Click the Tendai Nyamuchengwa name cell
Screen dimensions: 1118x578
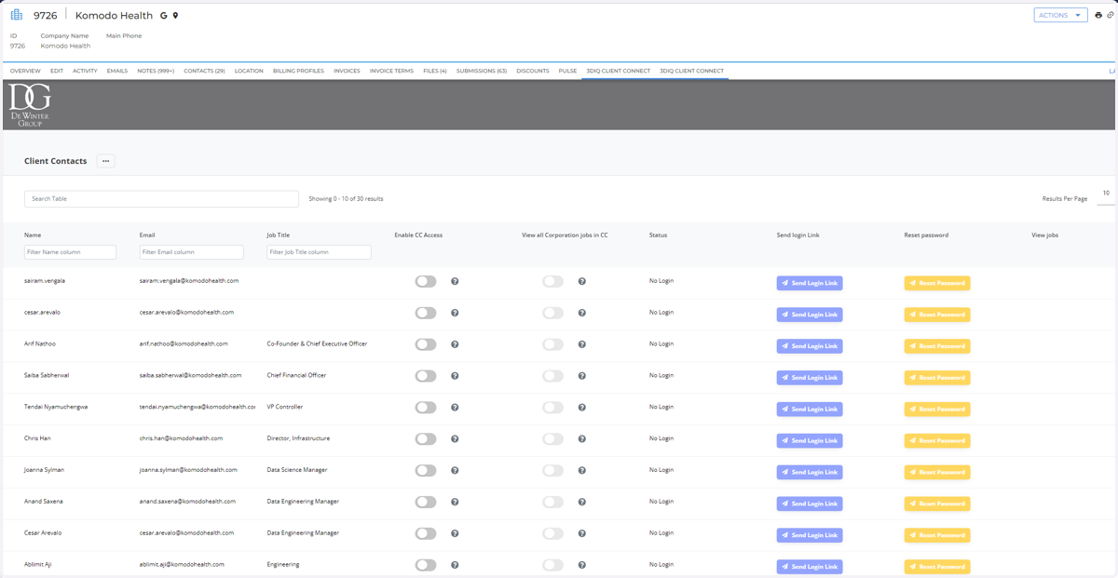coord(56,407)
